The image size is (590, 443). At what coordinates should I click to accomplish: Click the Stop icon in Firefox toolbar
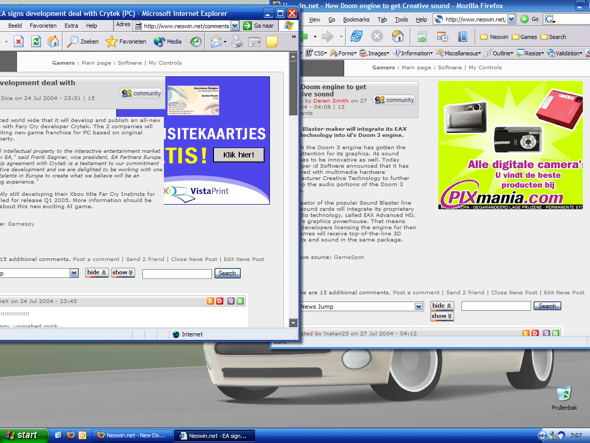coord(376,36)
